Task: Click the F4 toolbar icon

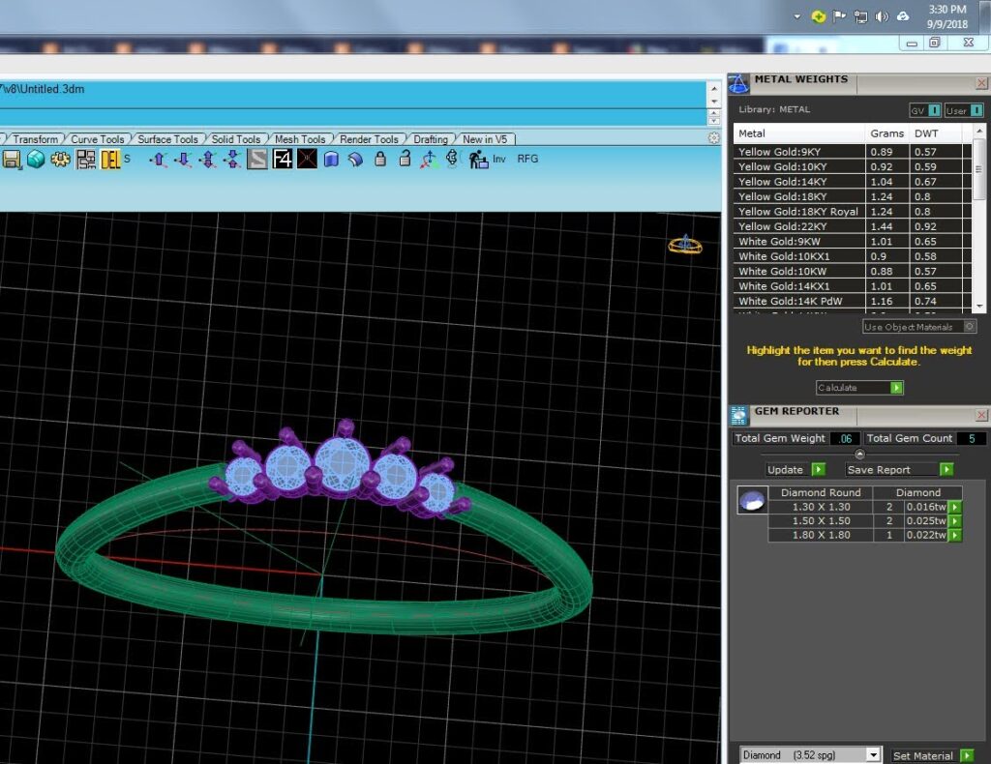Action: (x=283, y=160)
